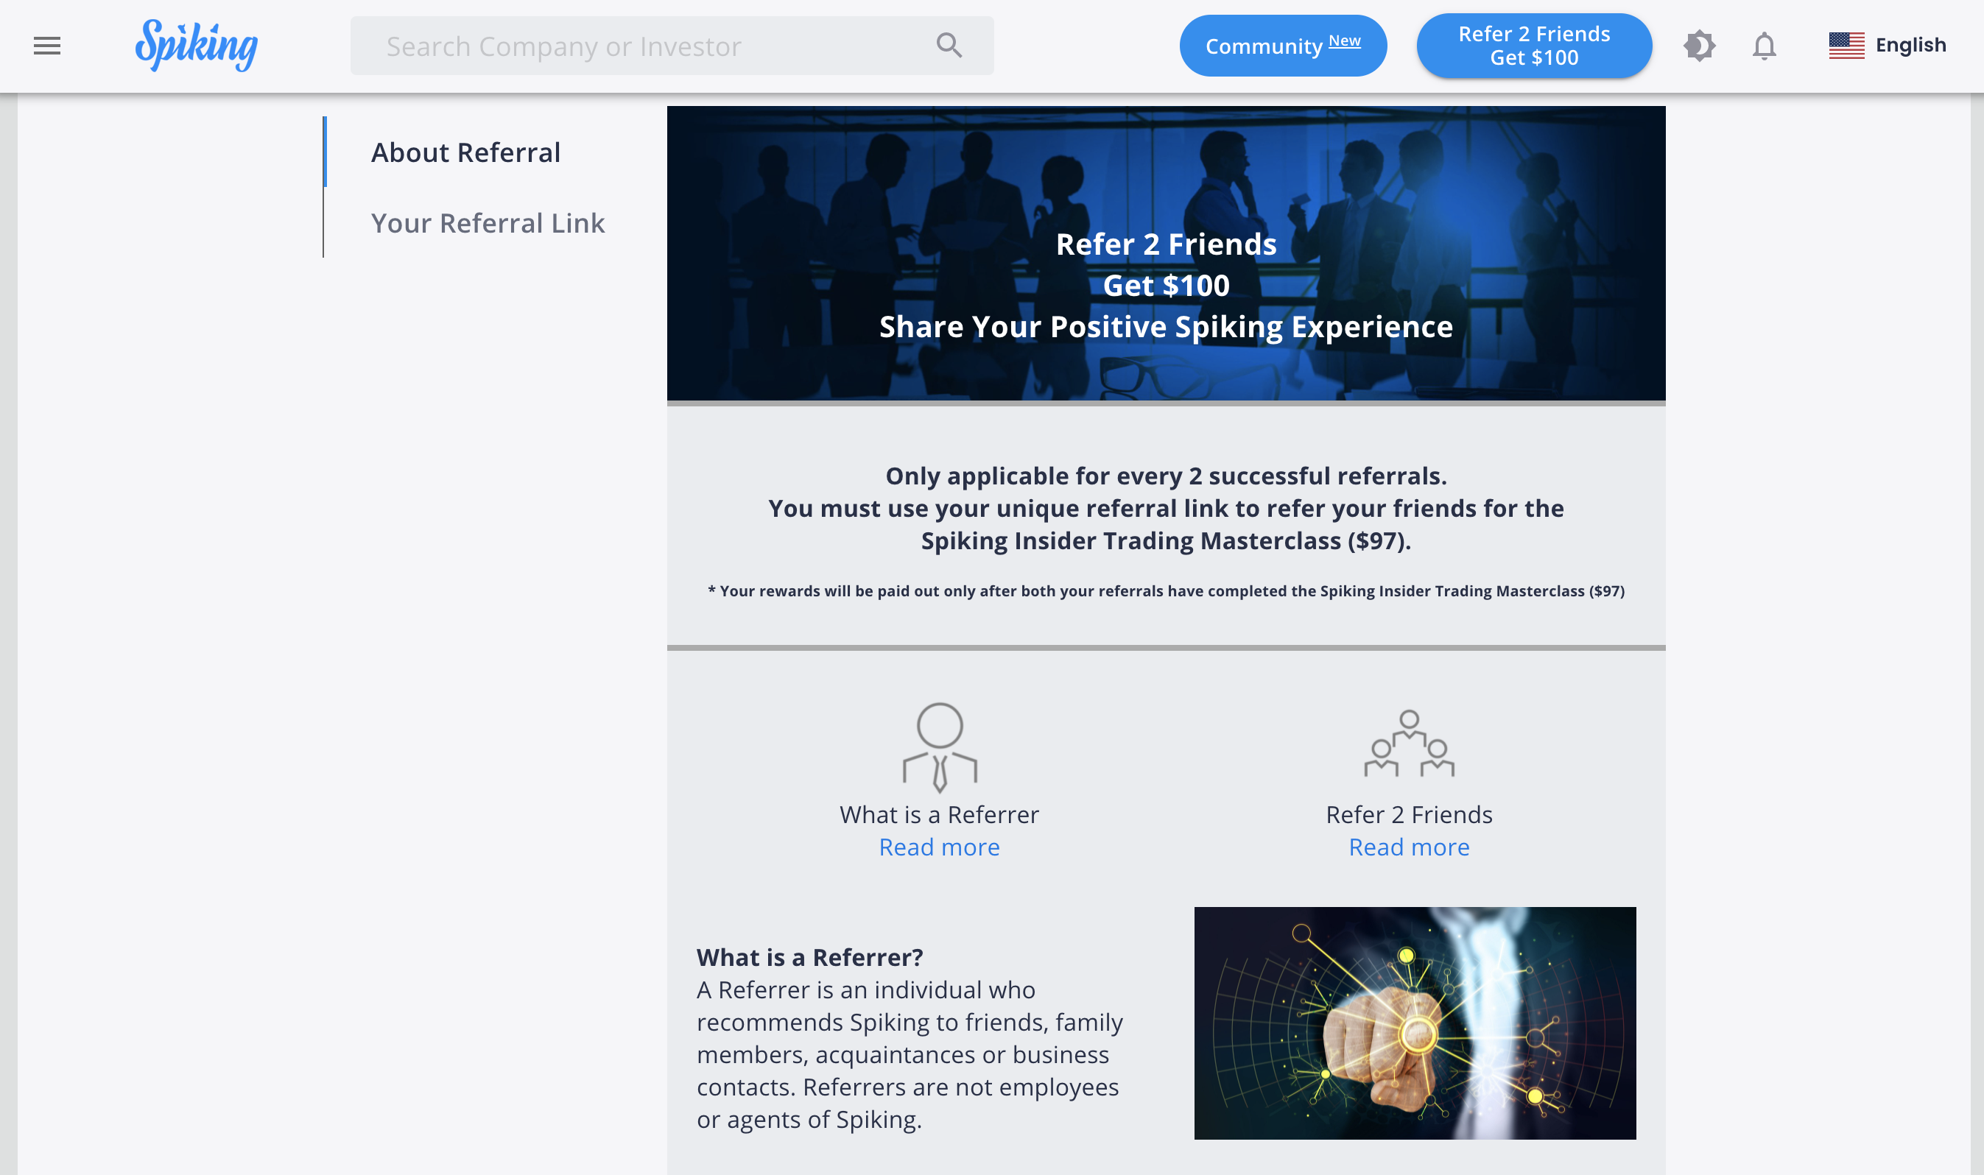This screenshot has height=1175, width=1984.
Task: Read more under Refer 2 Friends
Action: coord(1409,847)
